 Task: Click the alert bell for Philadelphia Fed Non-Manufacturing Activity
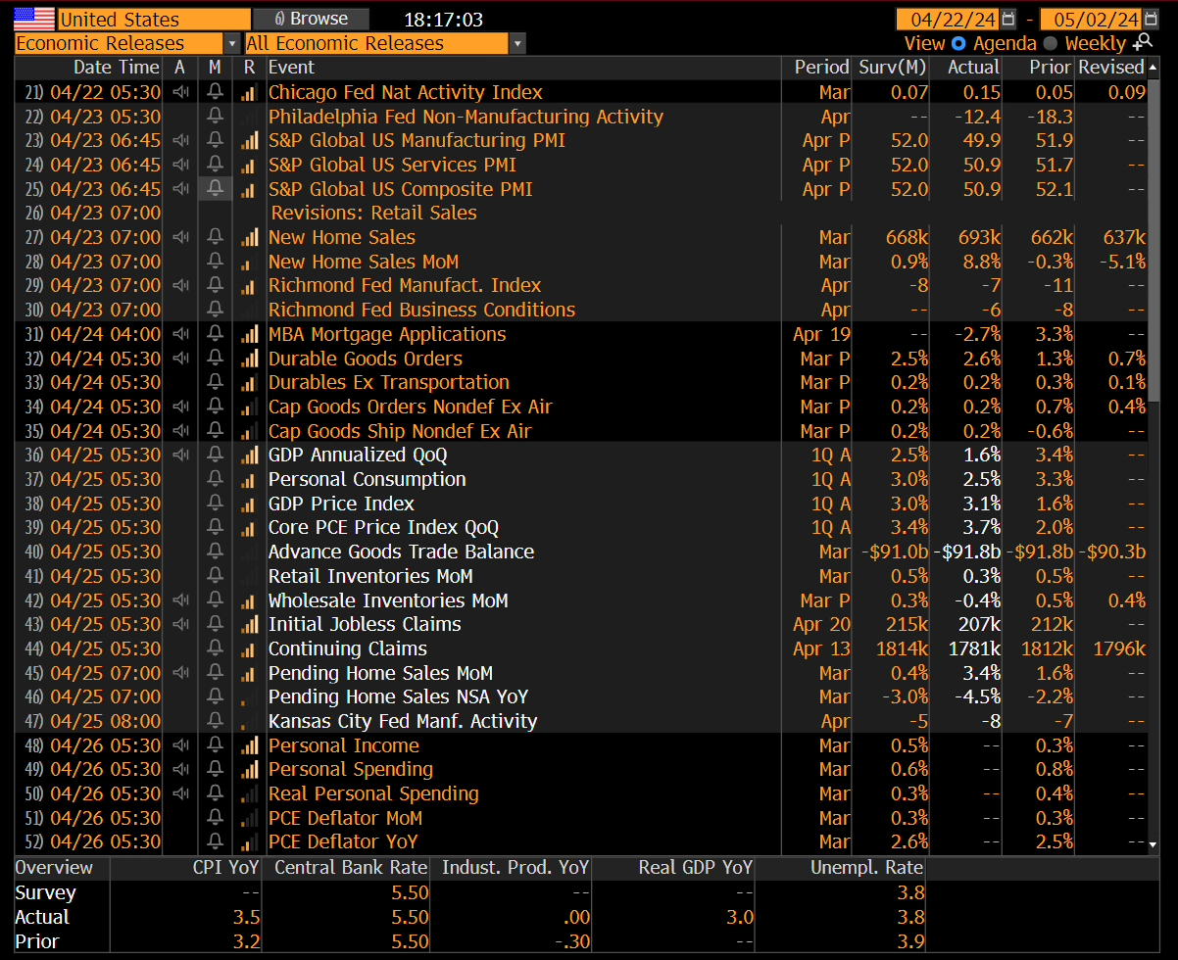(215, 117)
